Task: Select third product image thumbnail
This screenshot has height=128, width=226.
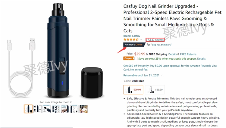Action: click(47, 109)
